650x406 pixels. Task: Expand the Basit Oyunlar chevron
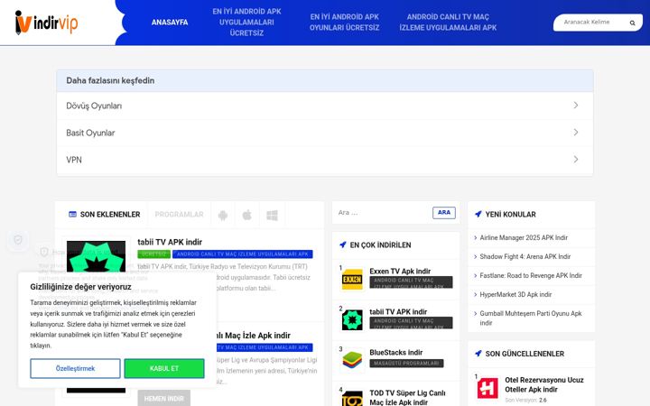click(x=576, y=132)
